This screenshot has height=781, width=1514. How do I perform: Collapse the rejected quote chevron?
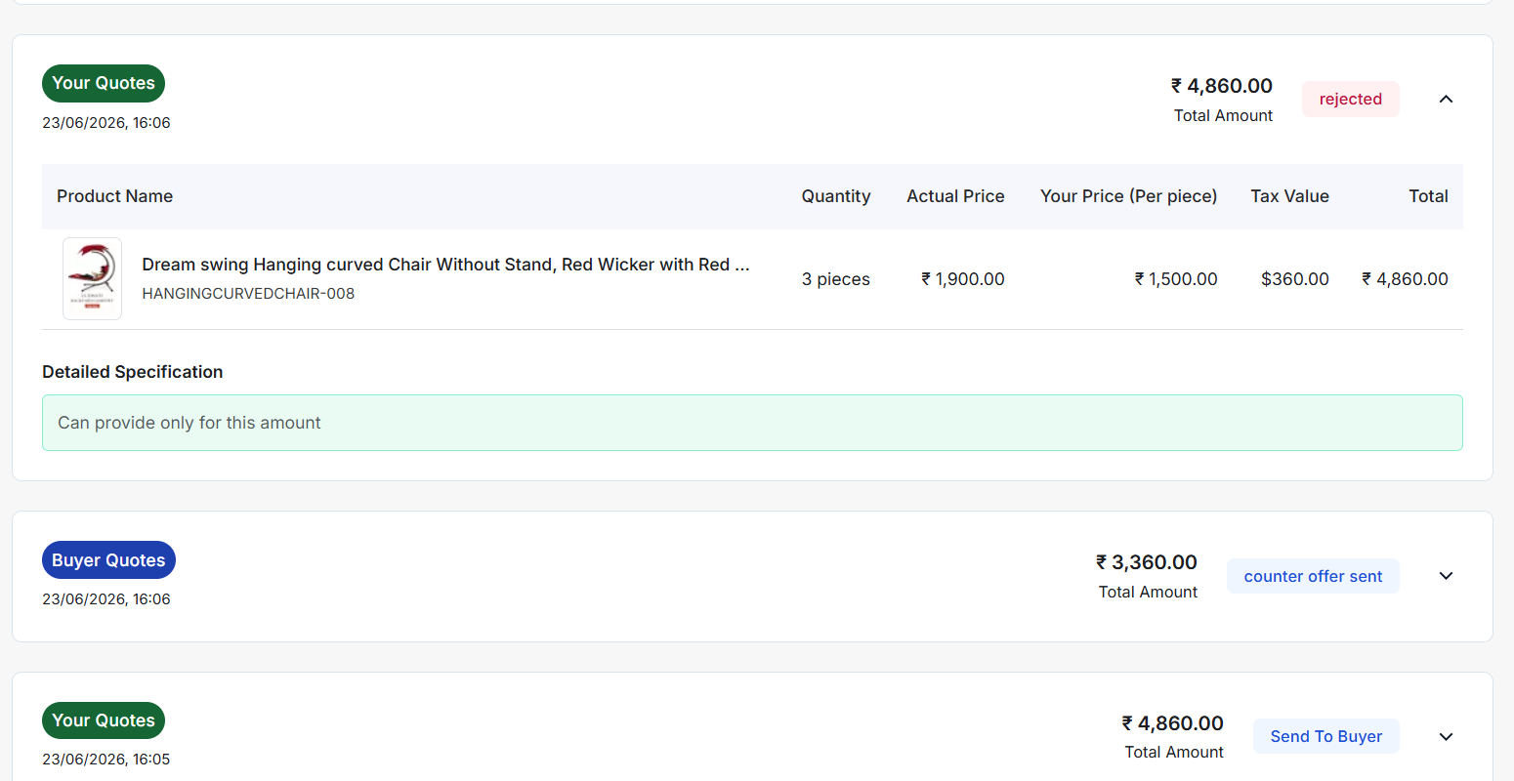[1446, 99]
